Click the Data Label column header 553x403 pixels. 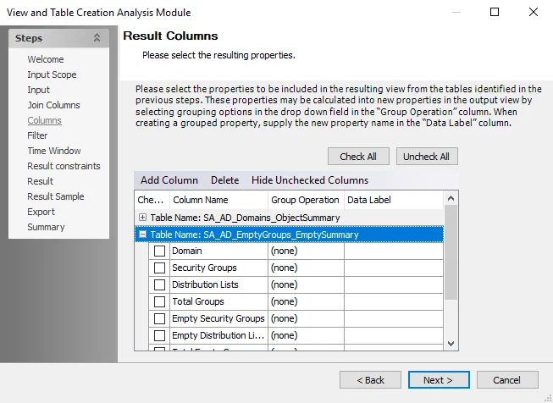[394, 200]
